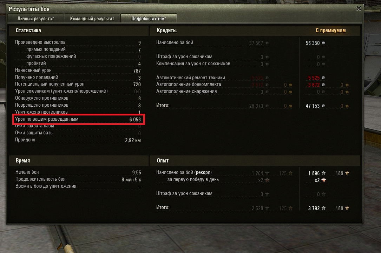Switch to the Личный результат tab

click(x=35, y=19)
